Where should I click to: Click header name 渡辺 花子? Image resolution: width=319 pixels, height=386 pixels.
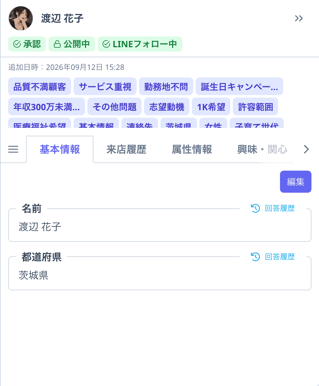coord(62,18)
